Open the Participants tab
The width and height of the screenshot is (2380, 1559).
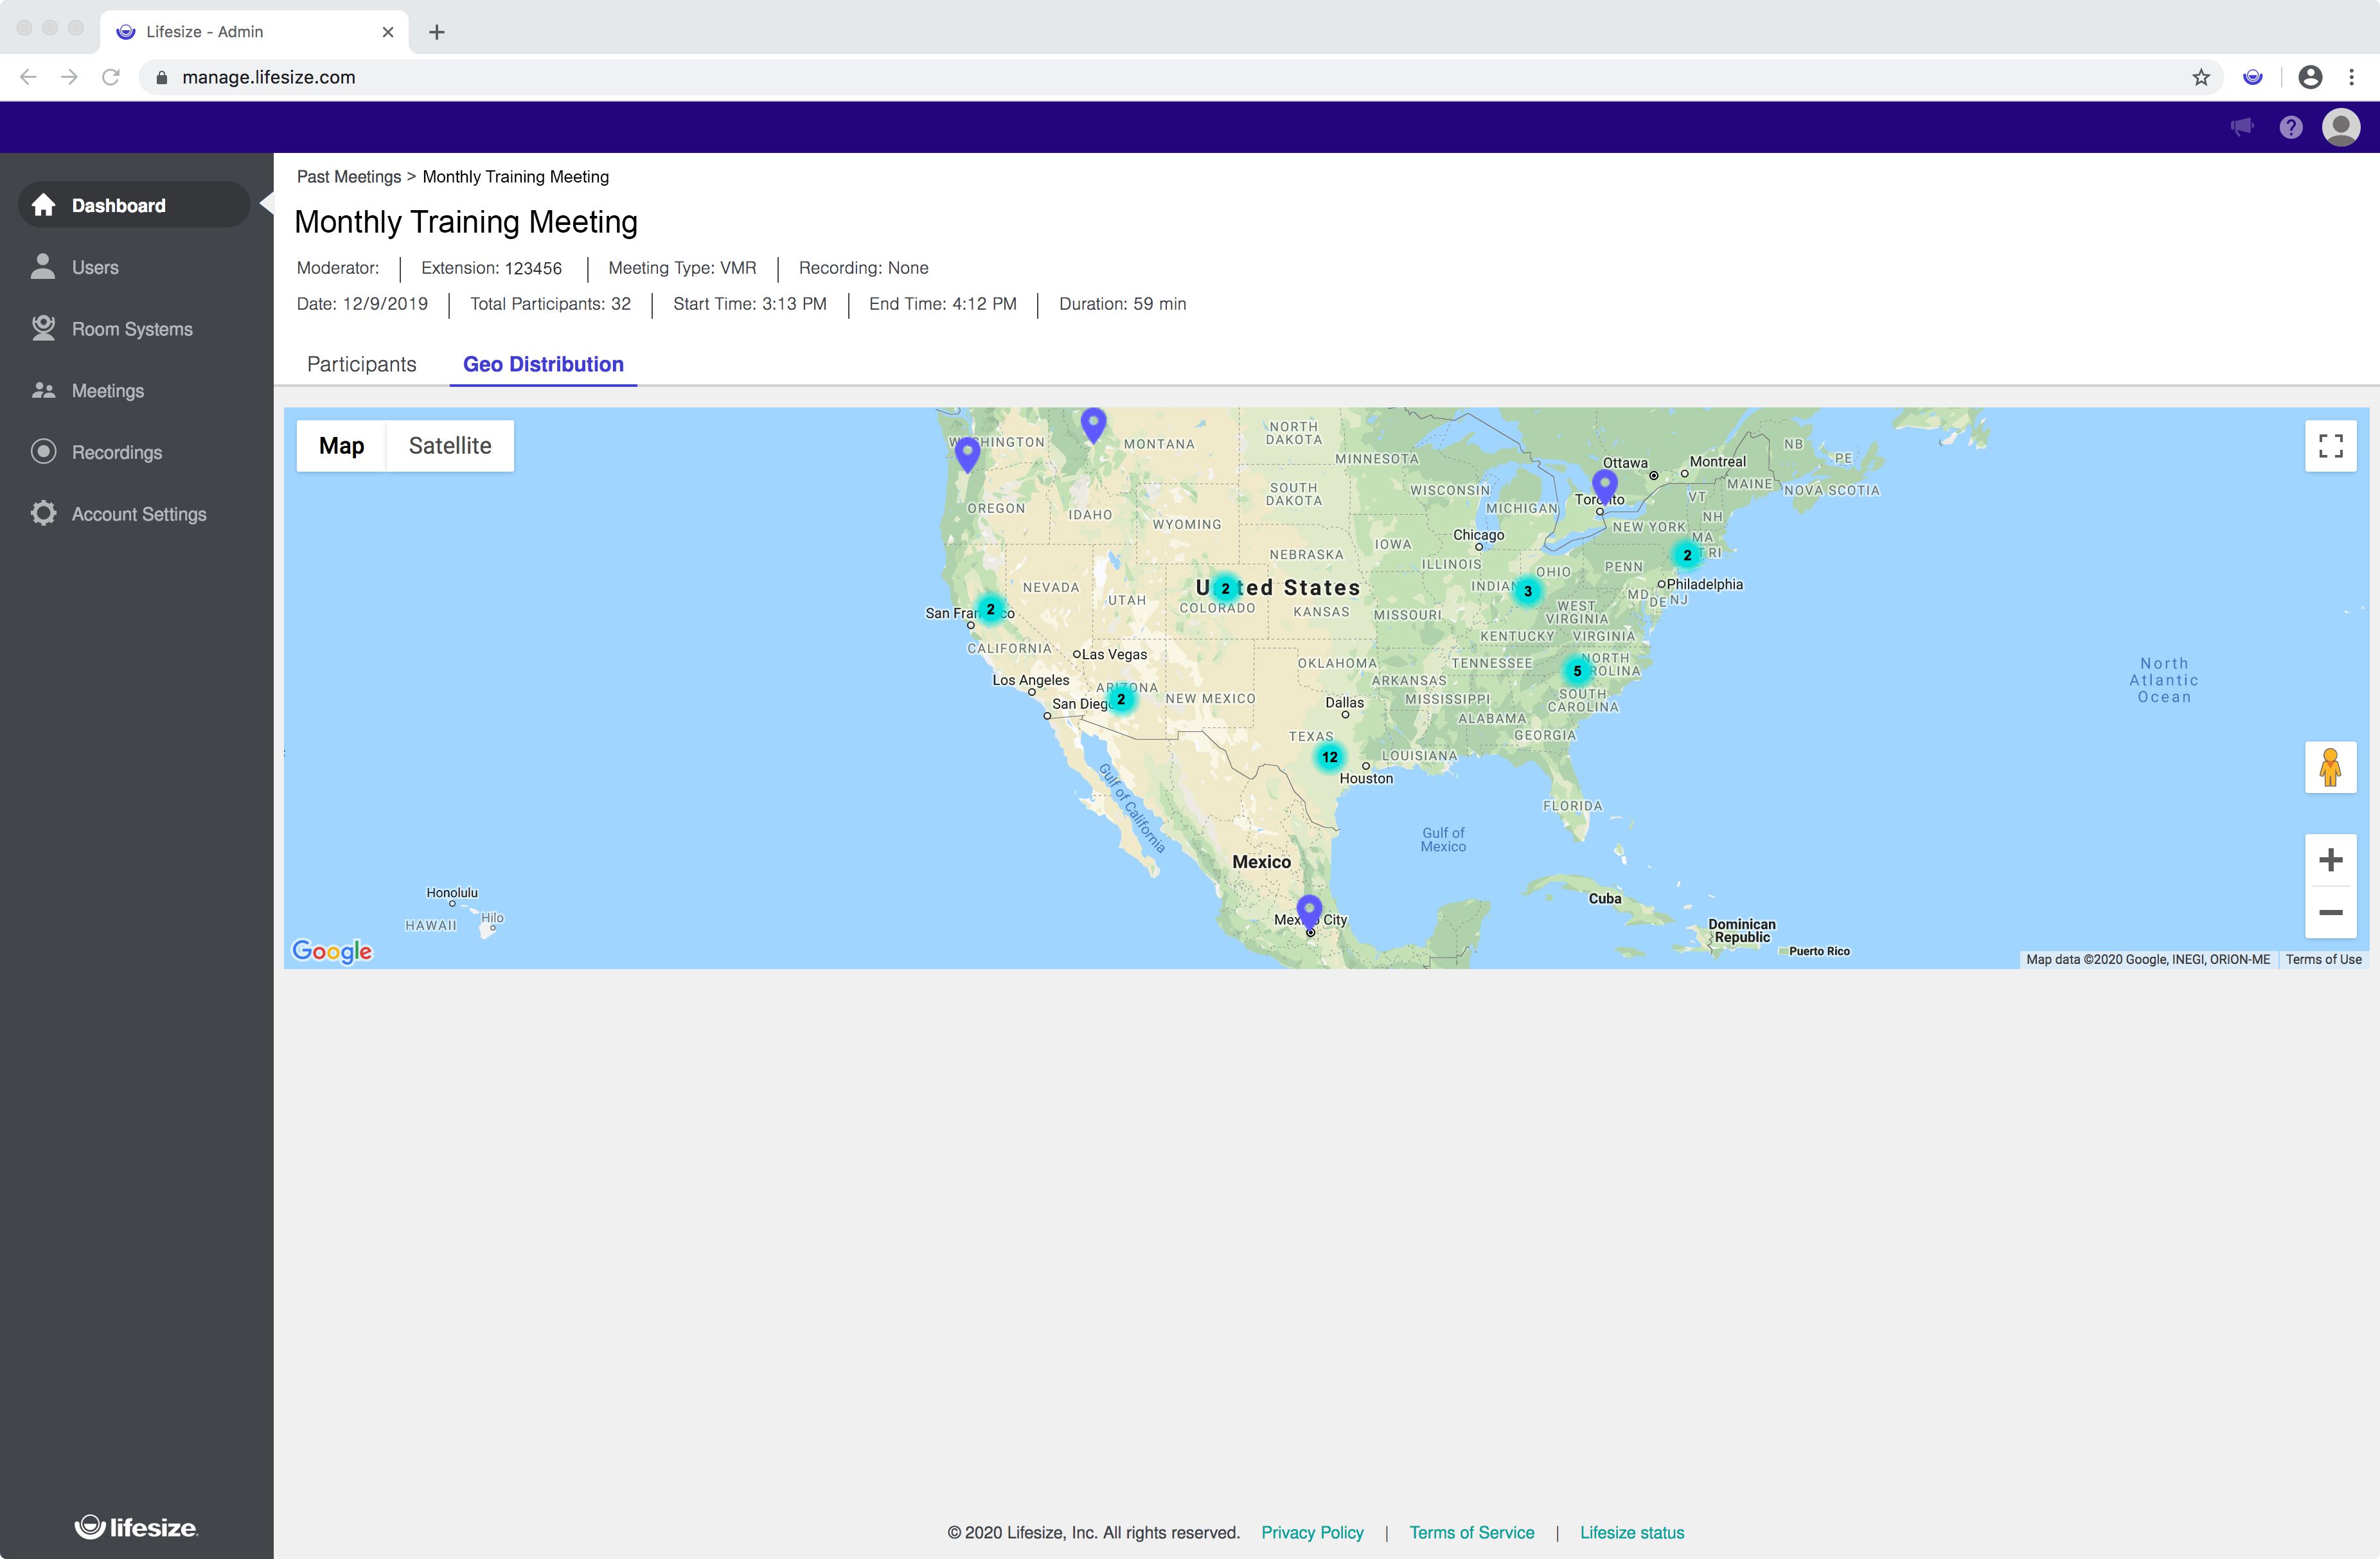(361, 364)
